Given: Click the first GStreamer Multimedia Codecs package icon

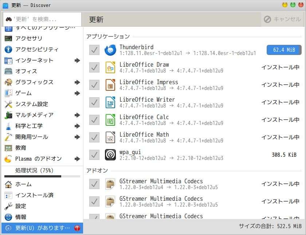Looking at the screenshot, I should click(110, 184).
